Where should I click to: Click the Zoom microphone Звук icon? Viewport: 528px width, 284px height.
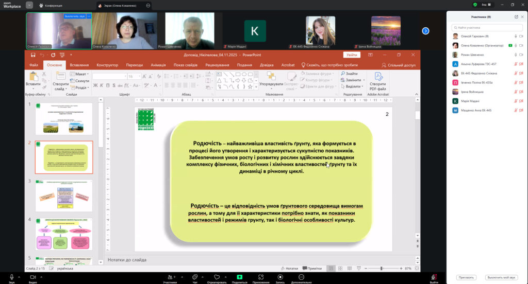pos(11,276)
